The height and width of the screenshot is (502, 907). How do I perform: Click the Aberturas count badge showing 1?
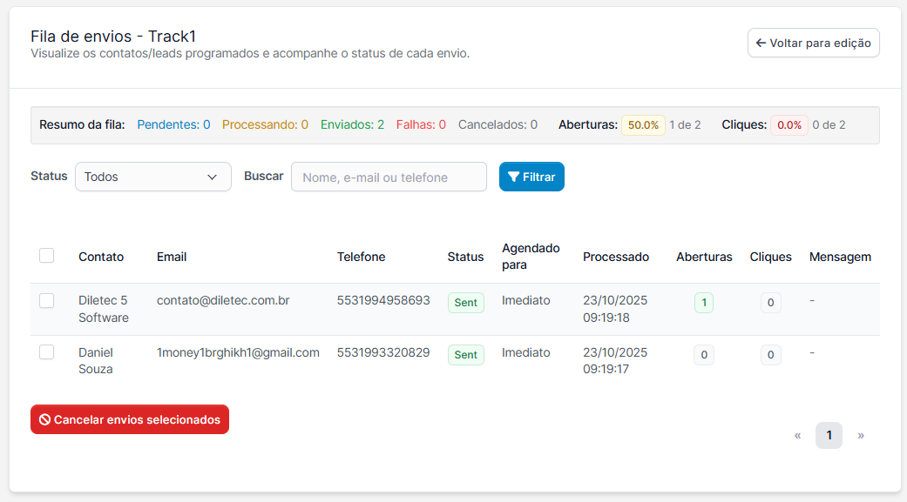(703, 303)
